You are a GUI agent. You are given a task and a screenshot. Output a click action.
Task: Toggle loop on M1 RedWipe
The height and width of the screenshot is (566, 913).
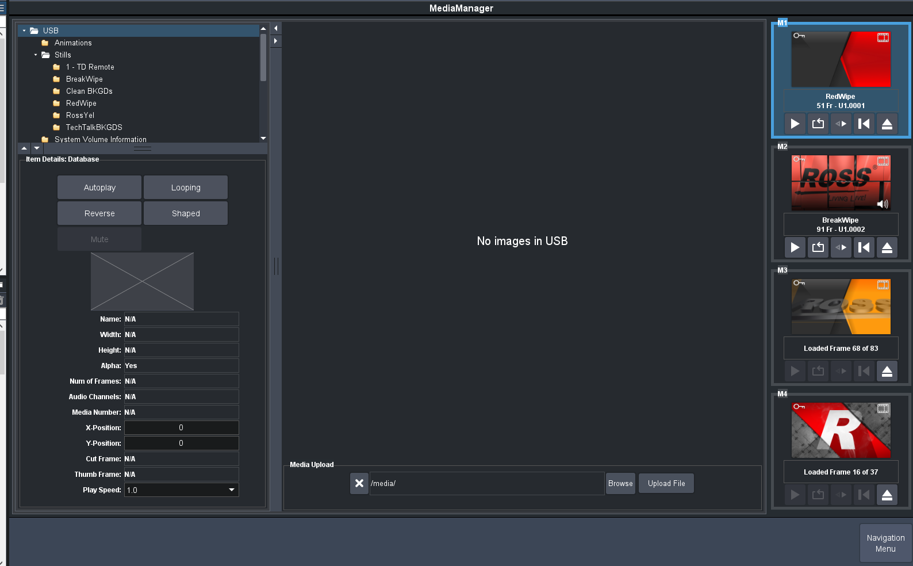click(818, 124)
